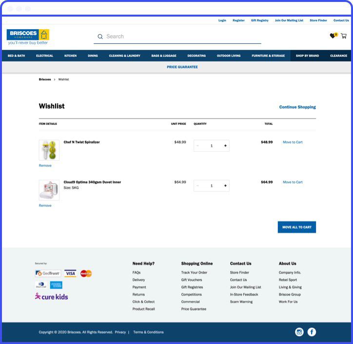Click the search magnifier icon
The width and height of the screenshot is (353, 344).
coord(100,37)
